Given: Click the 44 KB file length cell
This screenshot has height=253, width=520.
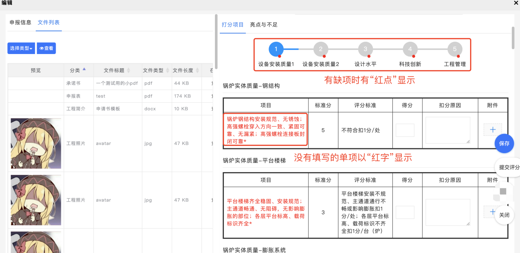Looking at the screenshot, I should point(186,83).
